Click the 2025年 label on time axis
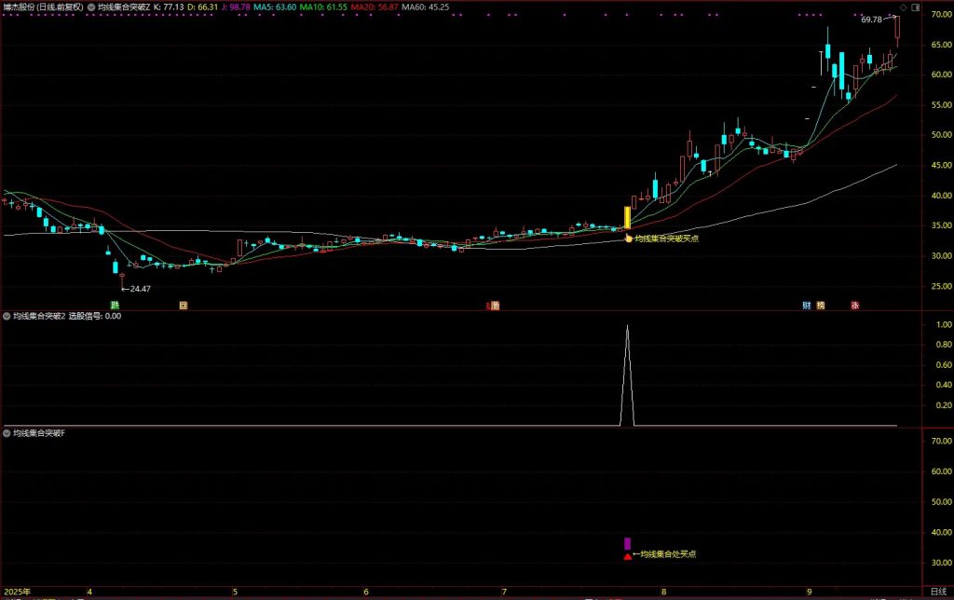Screen dimensions: 954x600 (18, 592)
